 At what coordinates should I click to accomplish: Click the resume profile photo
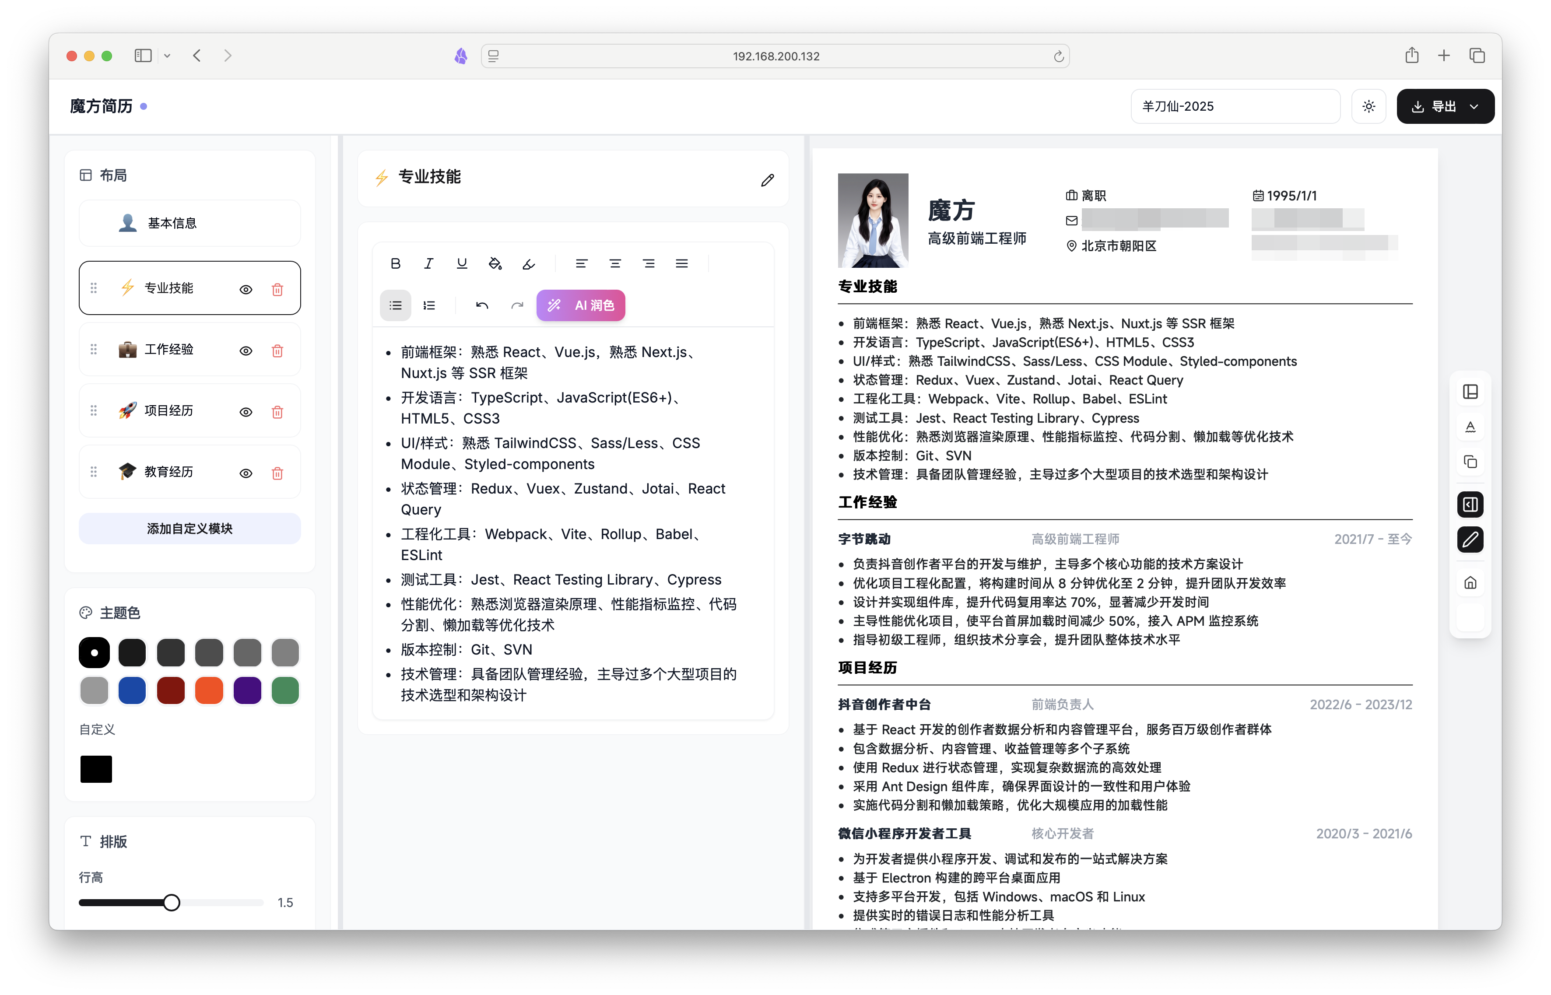[x=873, y=221]
